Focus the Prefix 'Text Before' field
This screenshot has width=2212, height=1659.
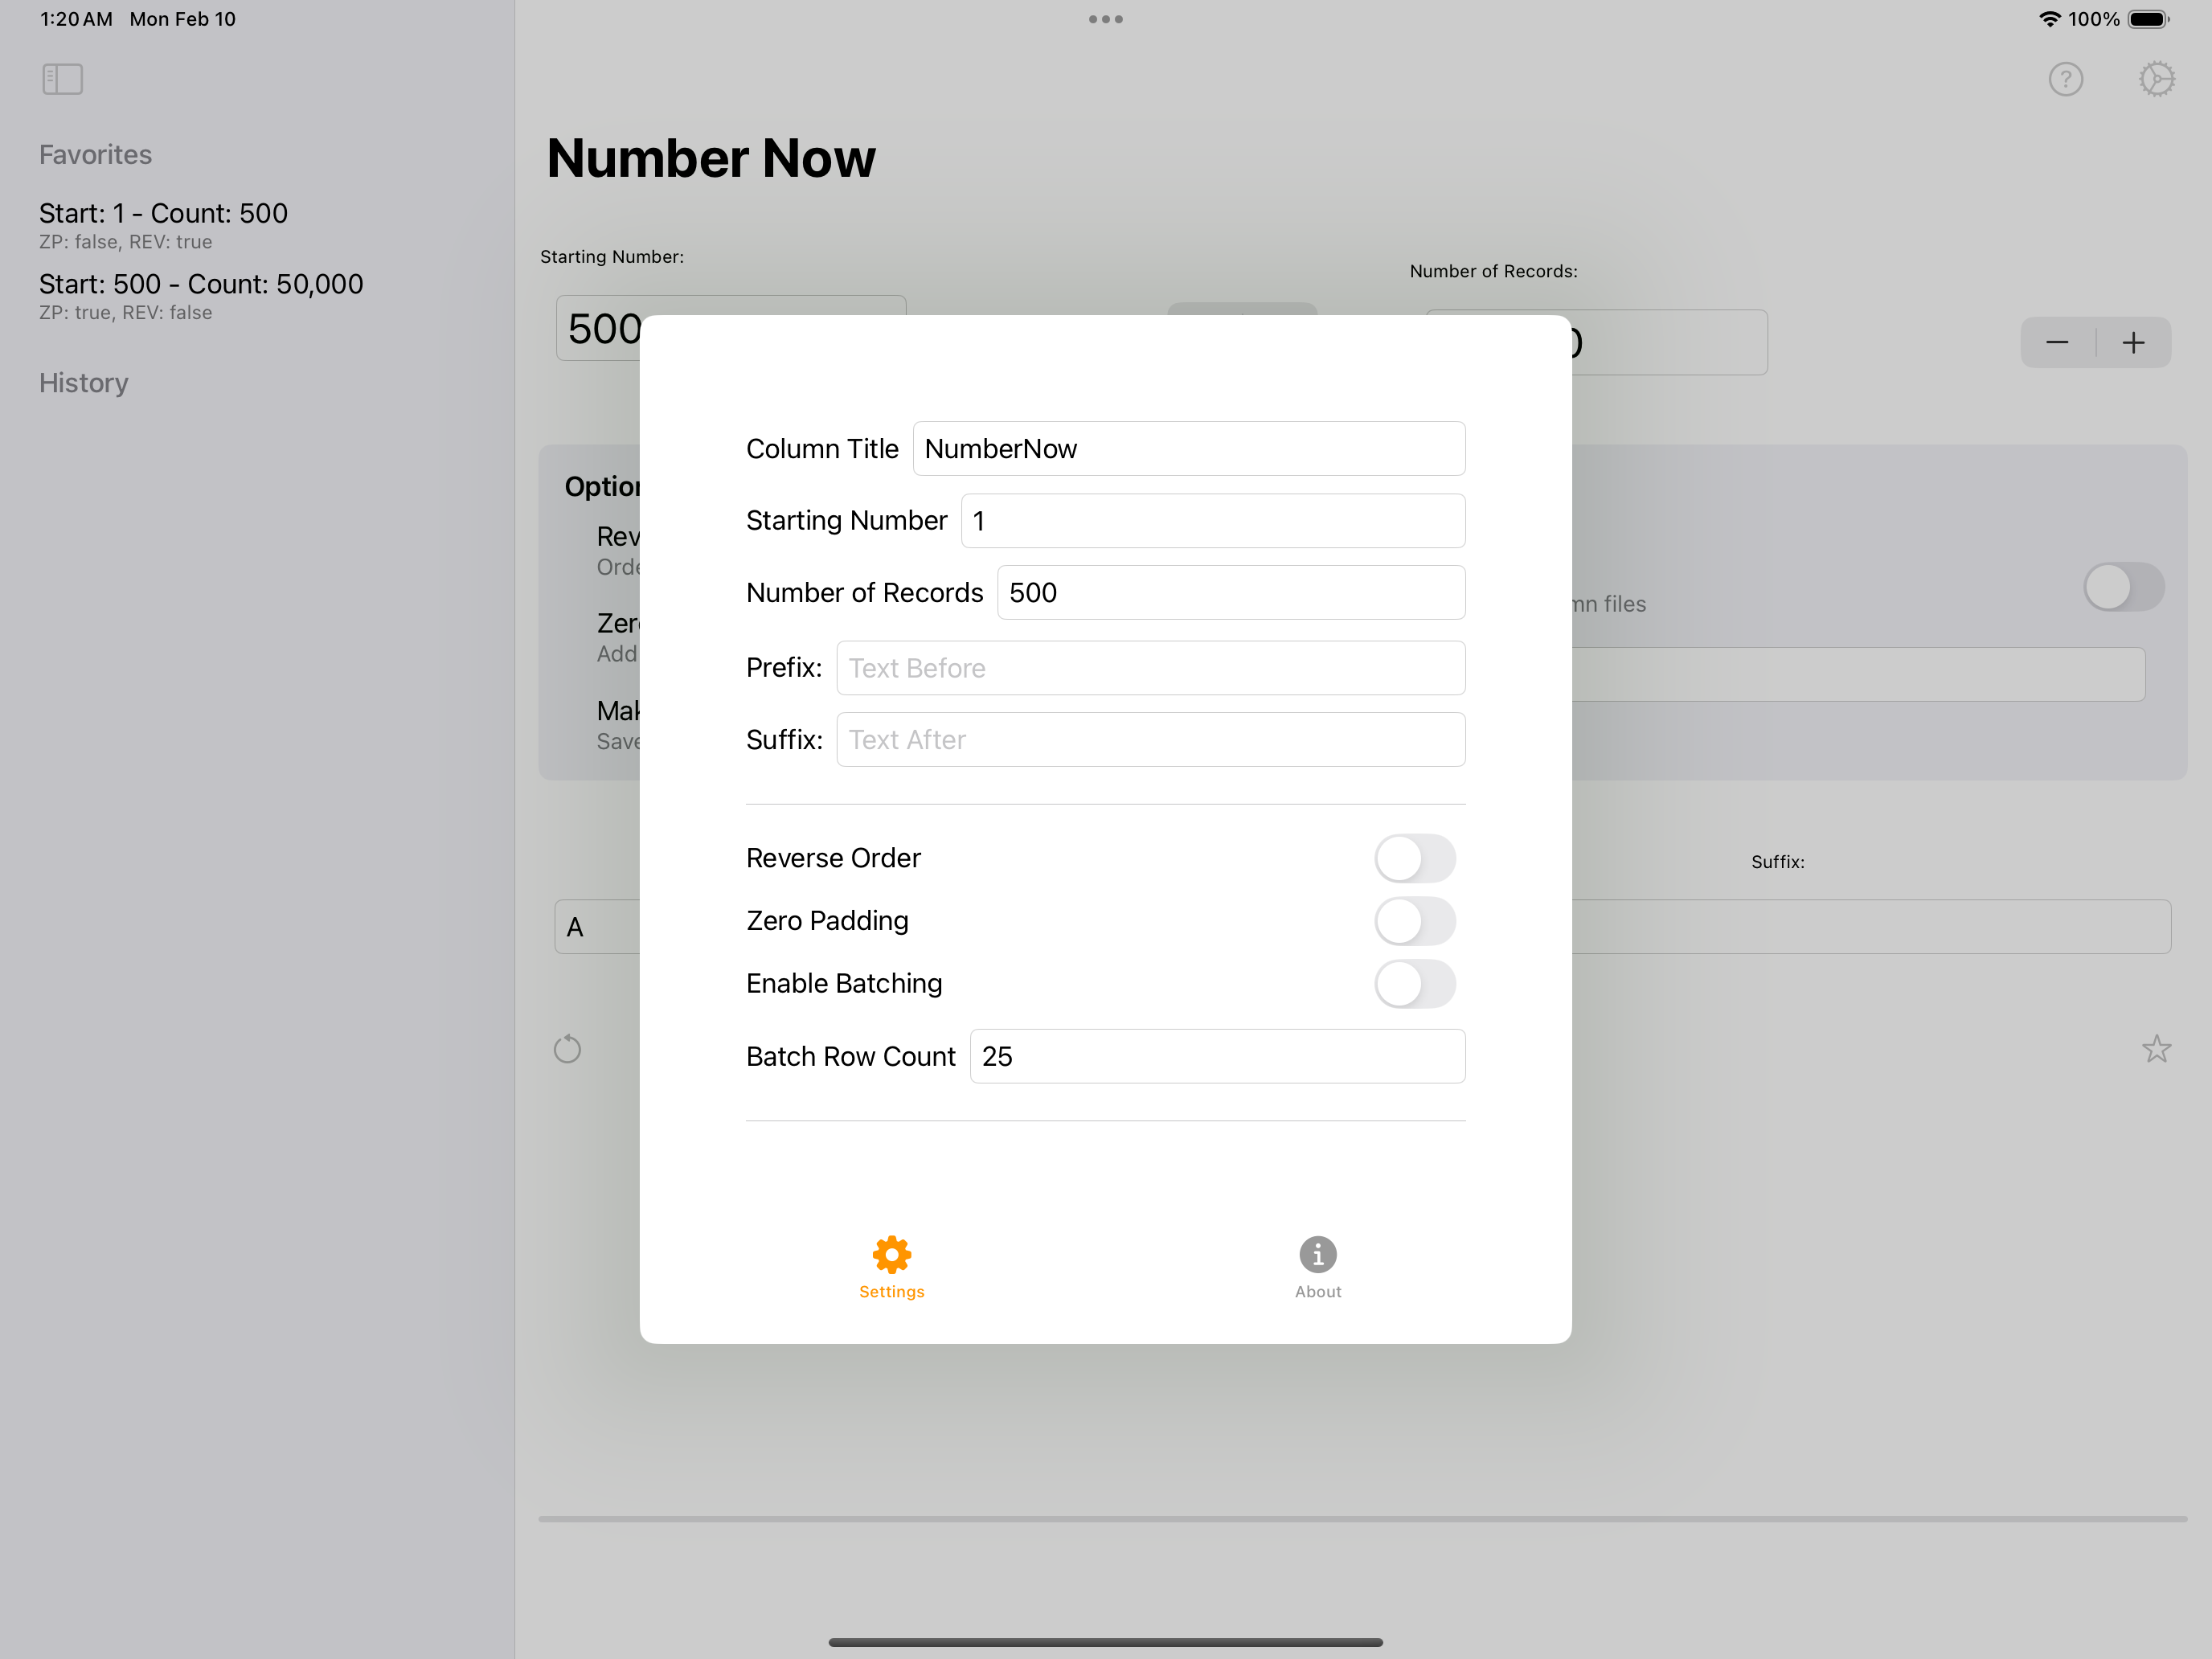[x=1150, y=668]
